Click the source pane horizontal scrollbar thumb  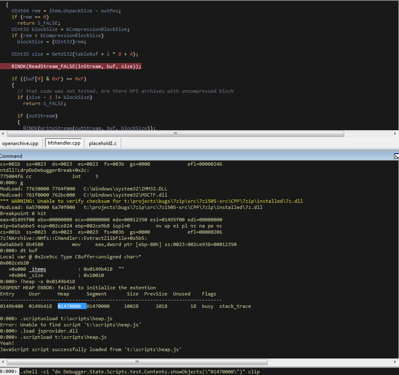tap(175, 134)
